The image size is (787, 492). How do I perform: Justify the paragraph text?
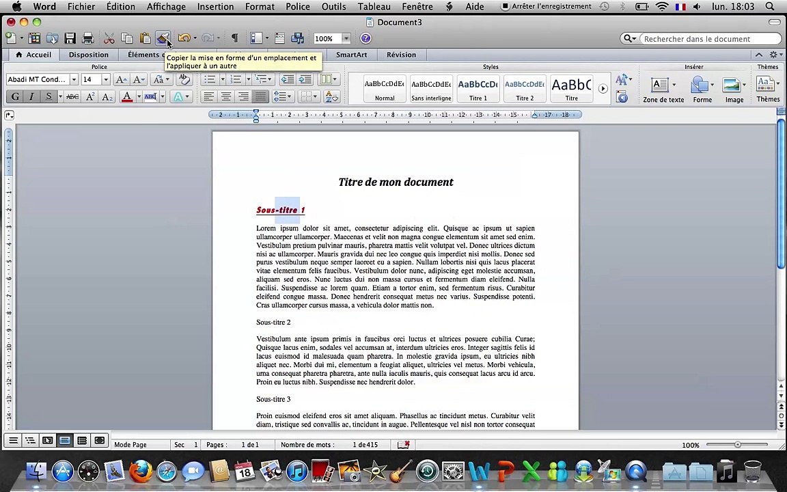coord(260,96)
